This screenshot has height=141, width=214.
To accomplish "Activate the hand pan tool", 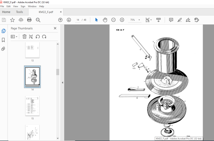I will tap(105, 20).
